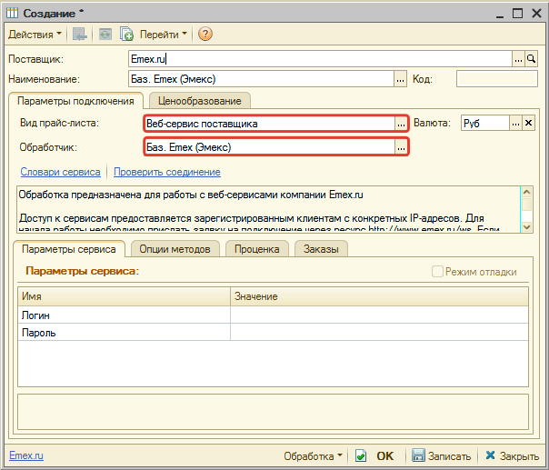Image resolution: width=549 pixels, height=470 pixels.
Task: Click the Обработчик field
Action: point(270,147)
